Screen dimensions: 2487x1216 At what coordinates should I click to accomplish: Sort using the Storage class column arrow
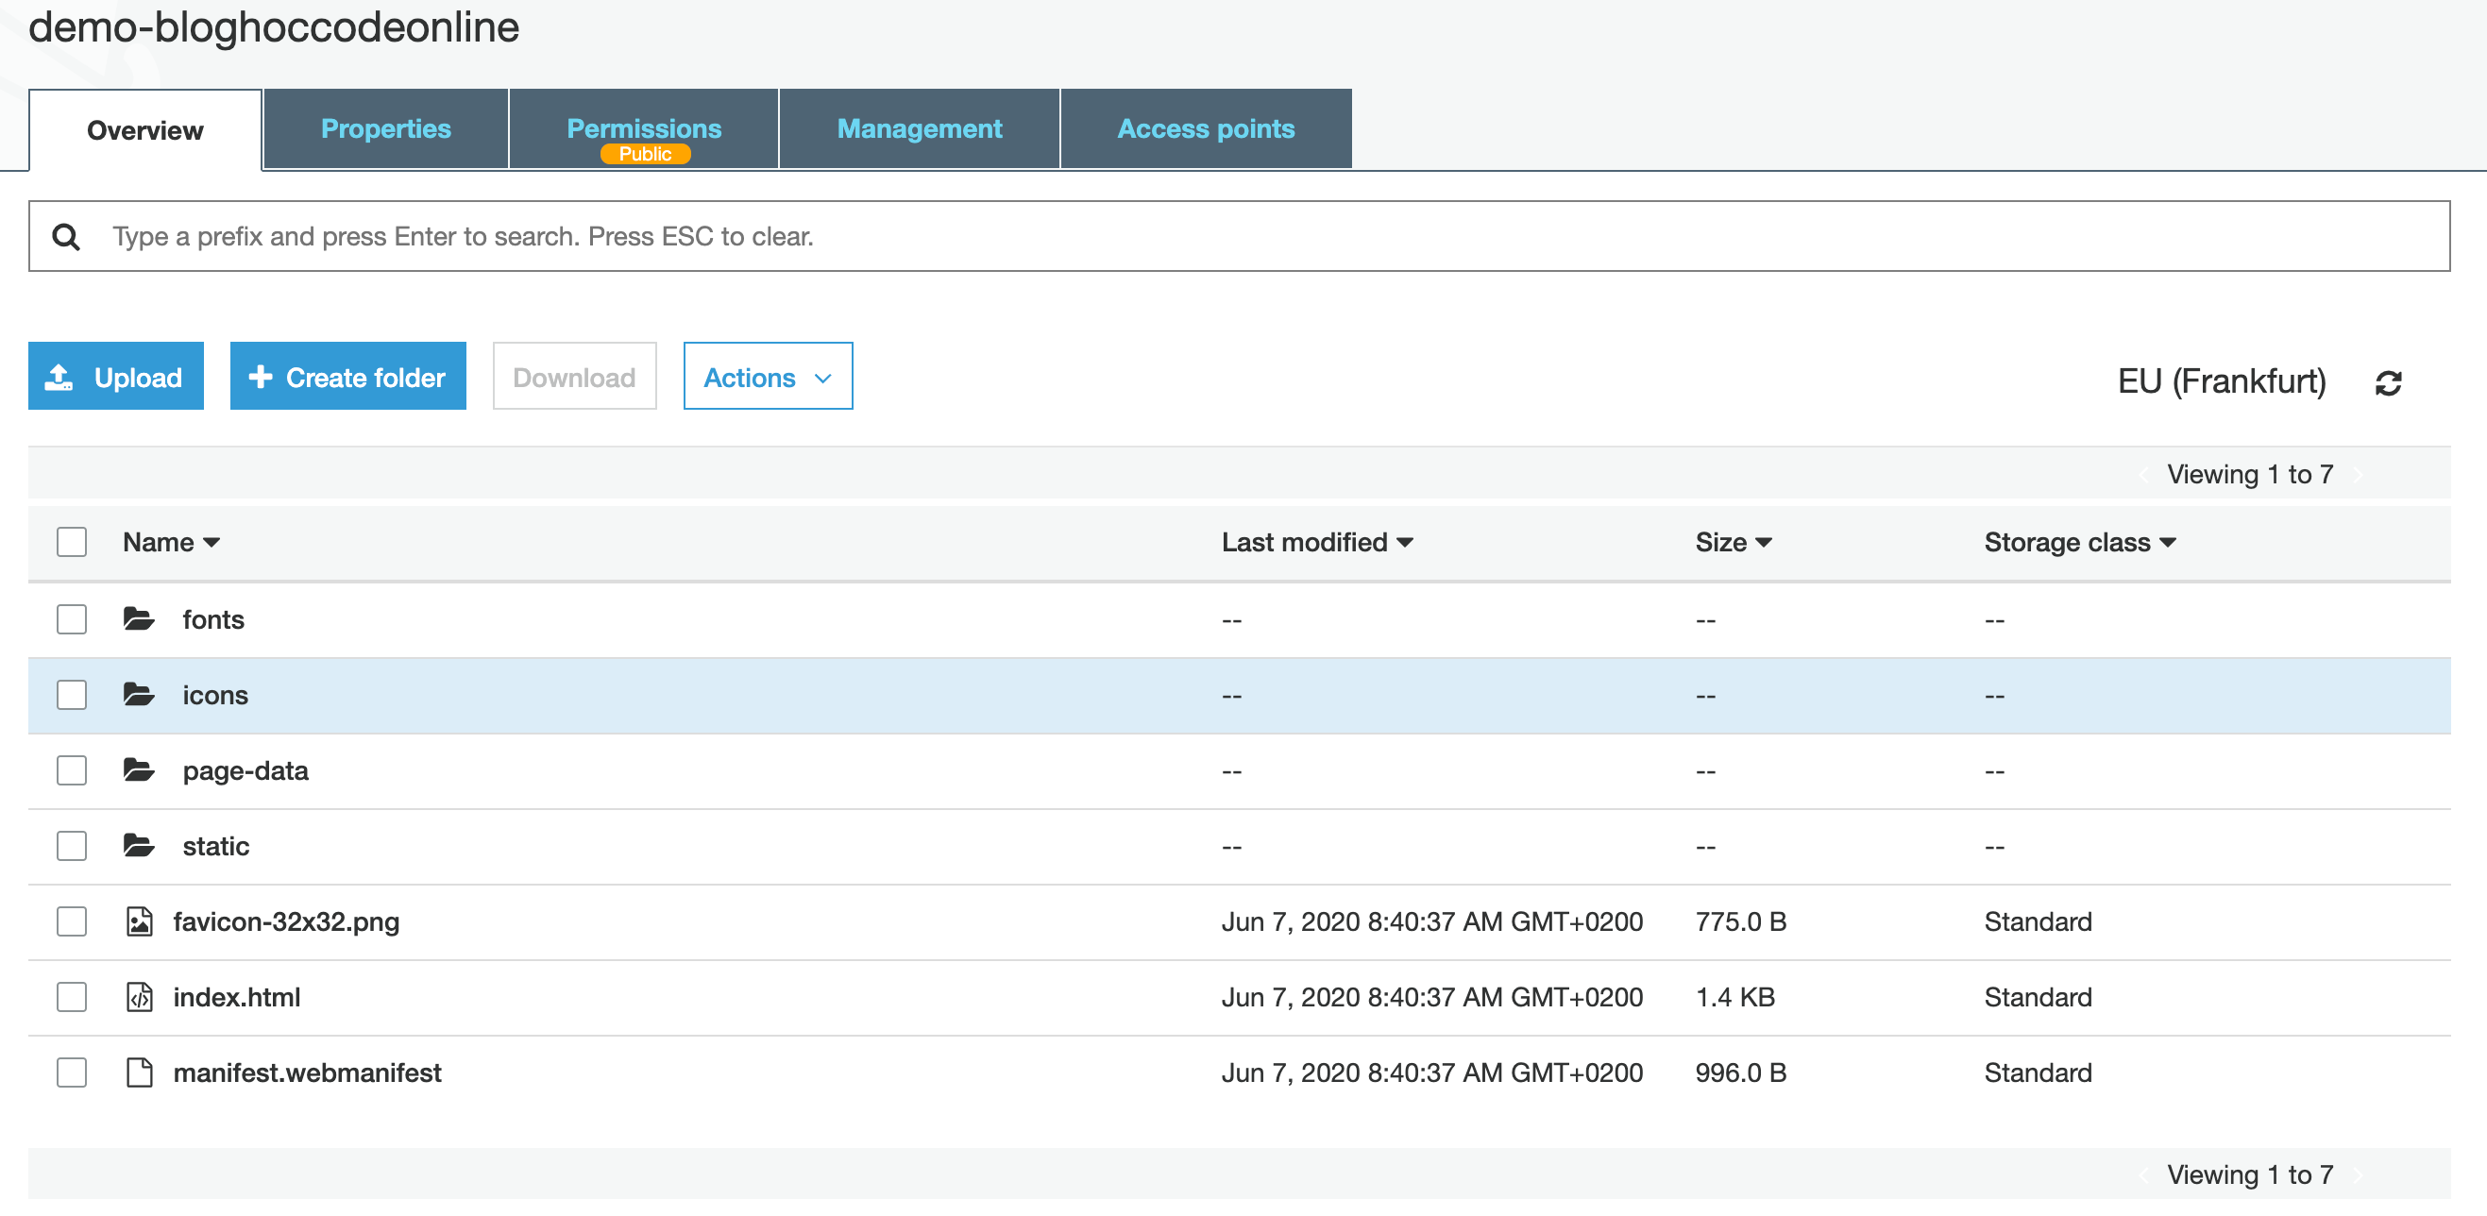(2169, 542)
